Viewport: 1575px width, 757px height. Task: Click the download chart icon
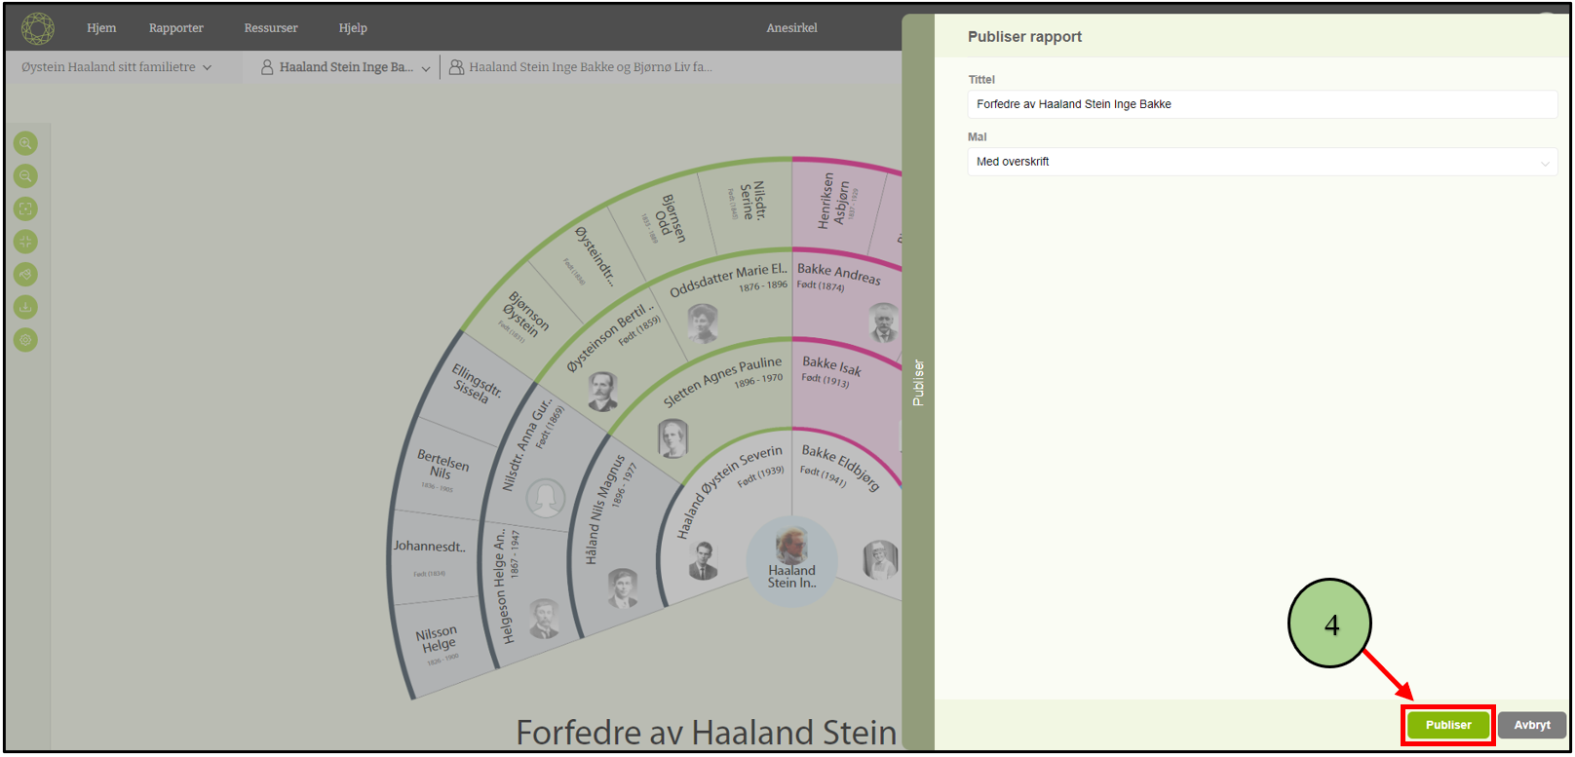click(25, 307)
